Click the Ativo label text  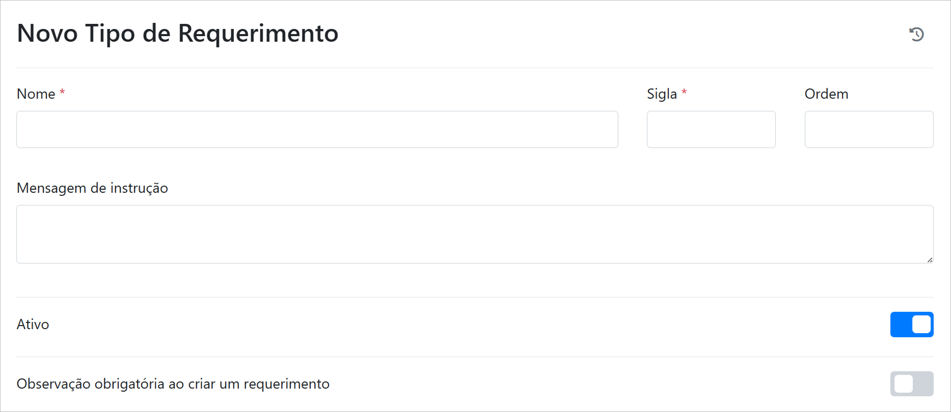[33, 325]
